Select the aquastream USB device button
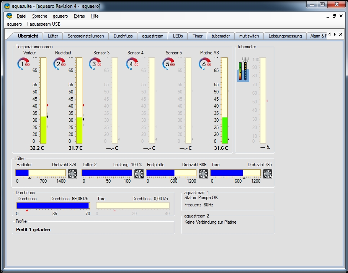Screen dimensions: 348x273 click(45, 24)
